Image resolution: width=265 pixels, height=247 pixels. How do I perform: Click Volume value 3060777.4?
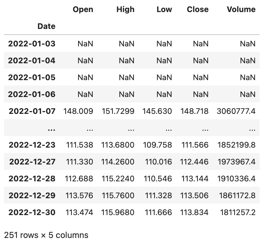[x=236, y=111]
